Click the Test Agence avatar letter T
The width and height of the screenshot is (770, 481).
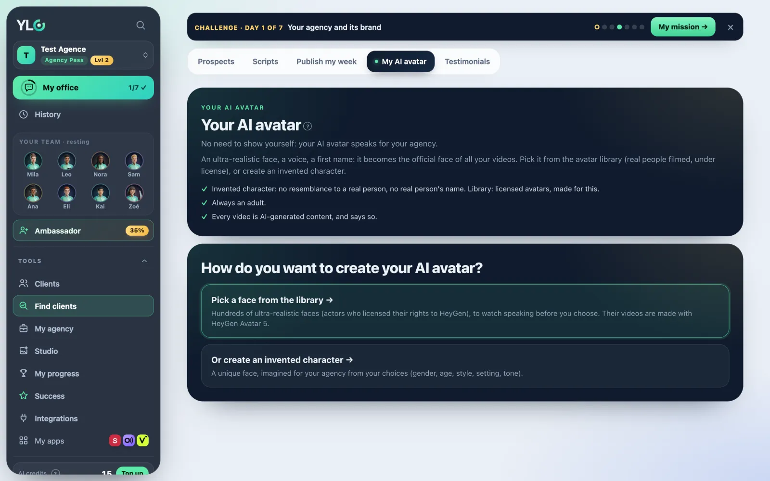tap(26, 55)
